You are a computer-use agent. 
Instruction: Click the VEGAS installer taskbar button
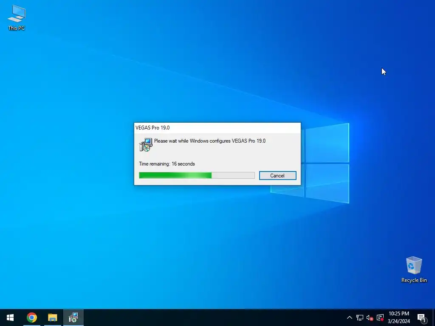coord(73,318)
